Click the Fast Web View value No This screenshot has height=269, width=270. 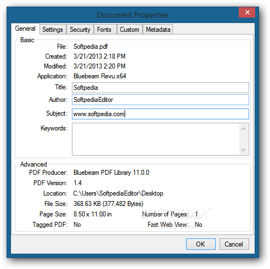(199, 225)
